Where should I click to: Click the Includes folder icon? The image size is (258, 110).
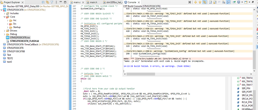tap(7, 13)
